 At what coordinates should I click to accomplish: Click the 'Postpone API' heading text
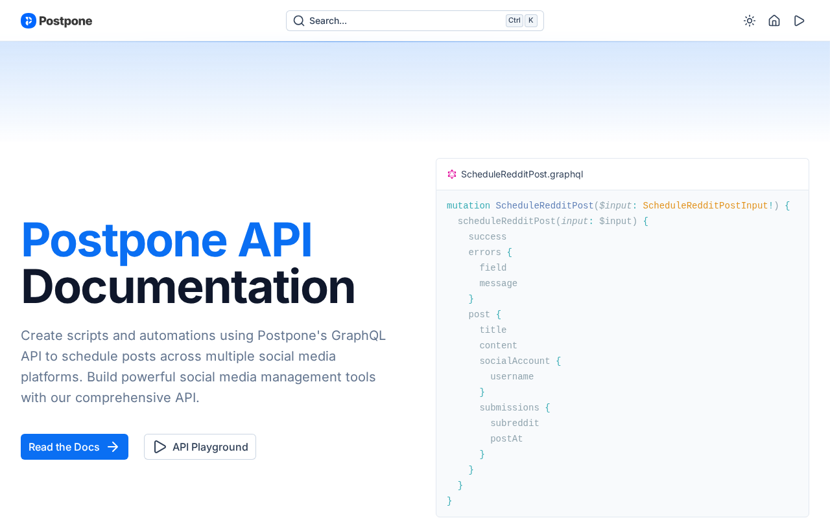click(167, 240)
